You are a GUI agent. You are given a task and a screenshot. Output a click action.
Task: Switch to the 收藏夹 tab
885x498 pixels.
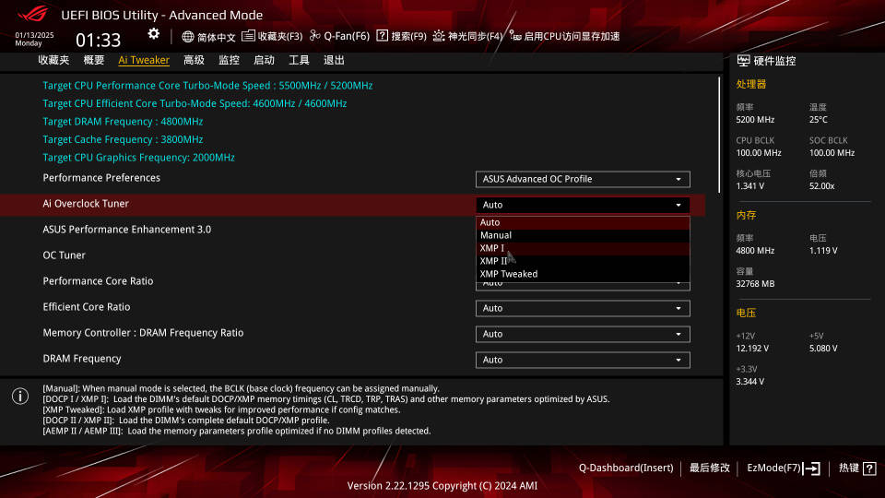point(53,60)
